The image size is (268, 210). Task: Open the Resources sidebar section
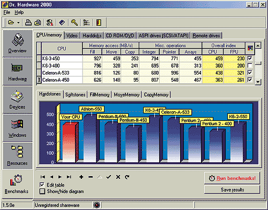click(18, 156)
